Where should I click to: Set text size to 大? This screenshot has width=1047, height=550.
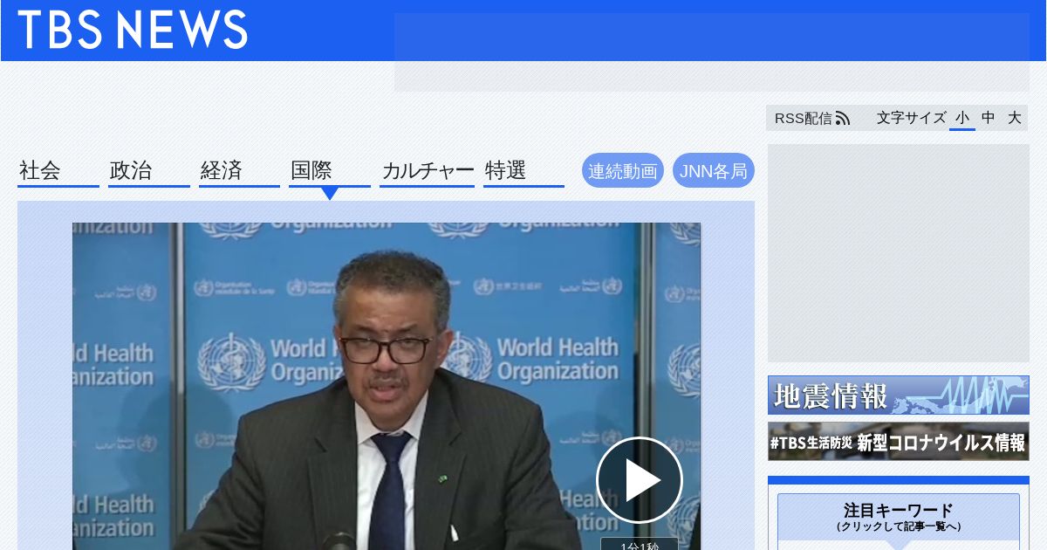coord(1014,118)
